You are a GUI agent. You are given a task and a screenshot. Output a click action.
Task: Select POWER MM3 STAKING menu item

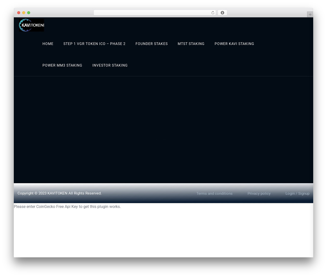[x=62, y=65]
